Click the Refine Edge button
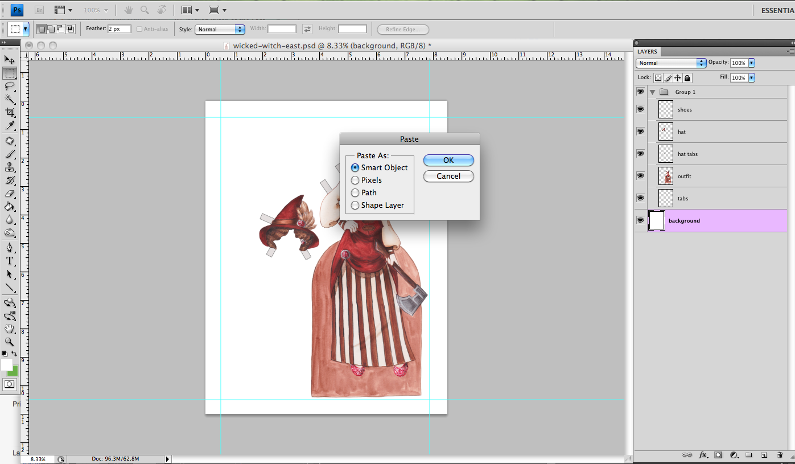This screenshot has width=795, height=464. pyautogui.click(x=403, y=30)
